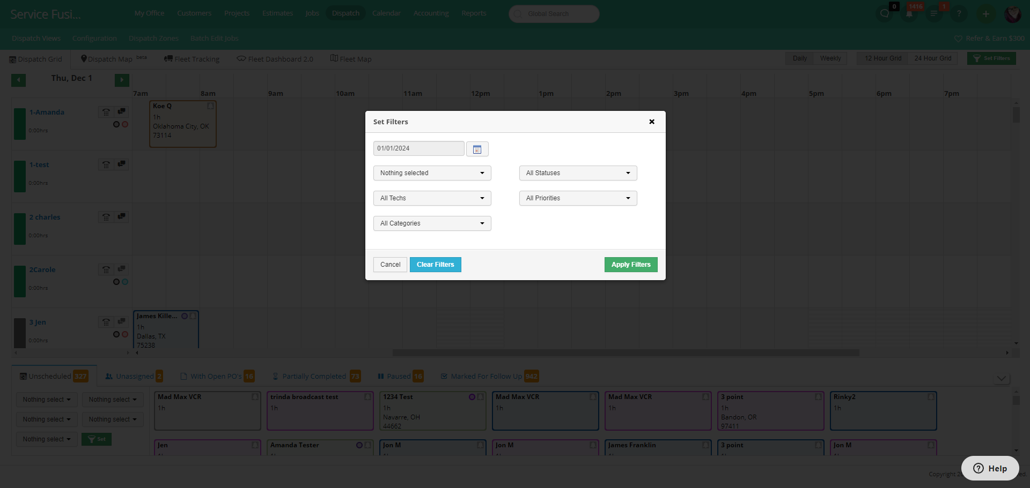This screenshot has height=488, width=1030.
Task: Click truck icon in 2 charles row
Action: click(x=121, y=217)
